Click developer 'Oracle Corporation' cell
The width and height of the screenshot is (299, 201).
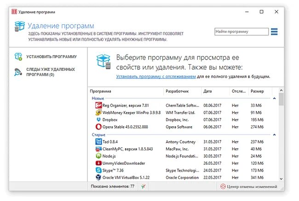[x=182, y=178]
